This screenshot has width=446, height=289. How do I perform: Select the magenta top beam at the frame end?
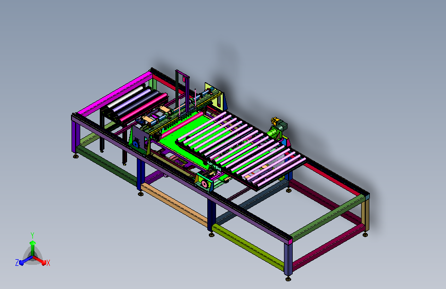pyautogui.click(x=115, y=93)
